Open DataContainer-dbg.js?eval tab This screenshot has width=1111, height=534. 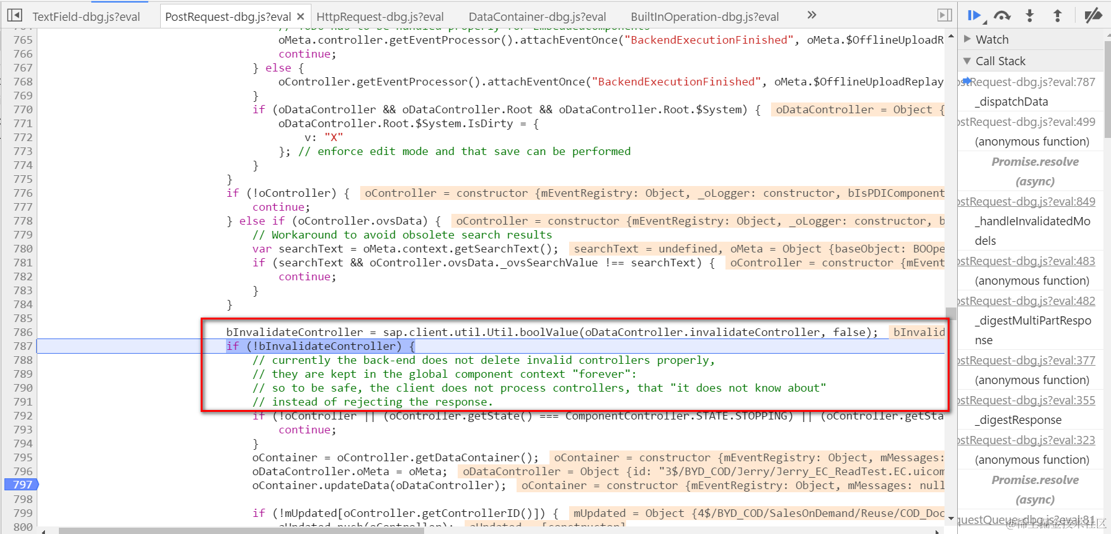tap(537, 16)
